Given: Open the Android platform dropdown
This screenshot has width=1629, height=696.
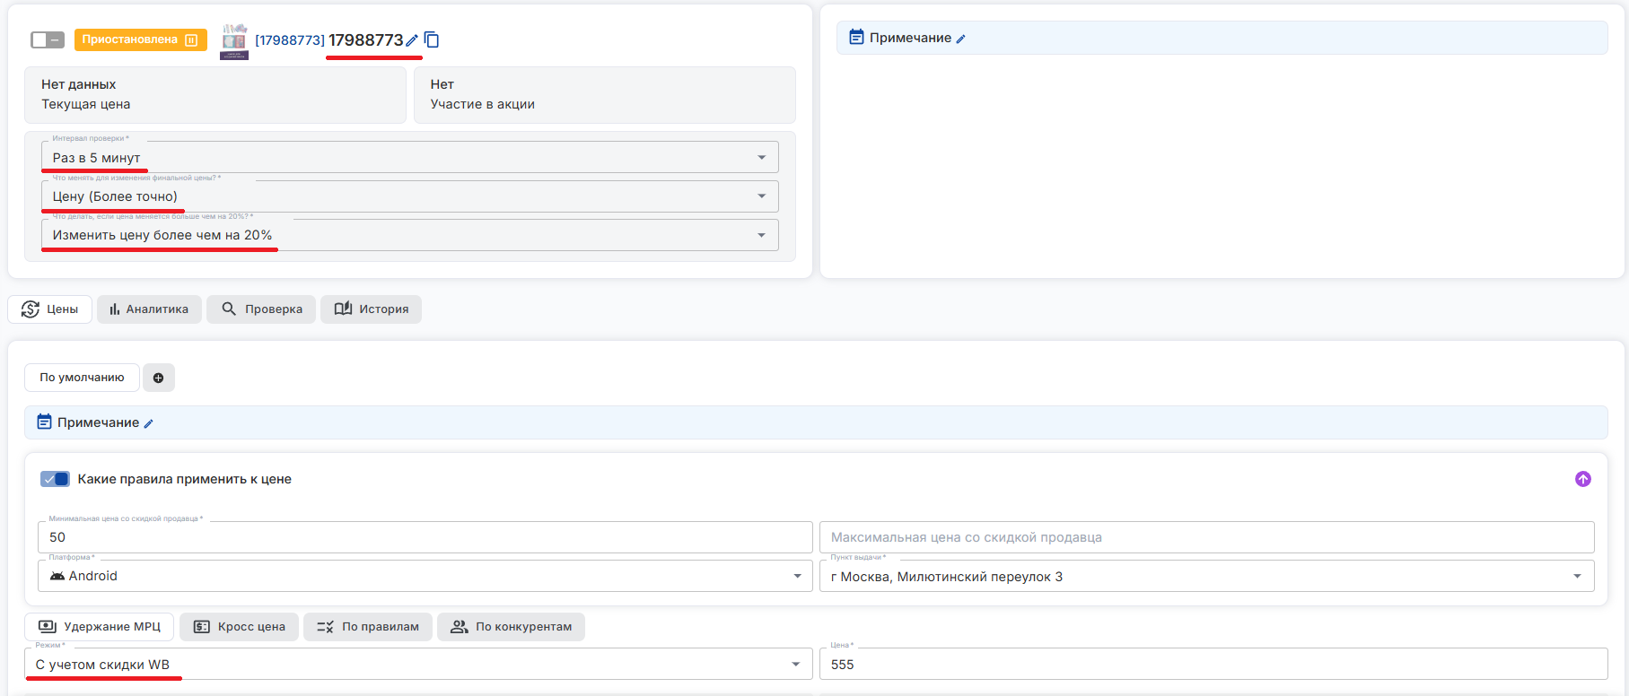Looking at the screenshot, I should [x=425, y=576].
